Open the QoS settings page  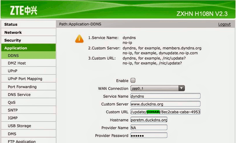[x=12, y=102]
